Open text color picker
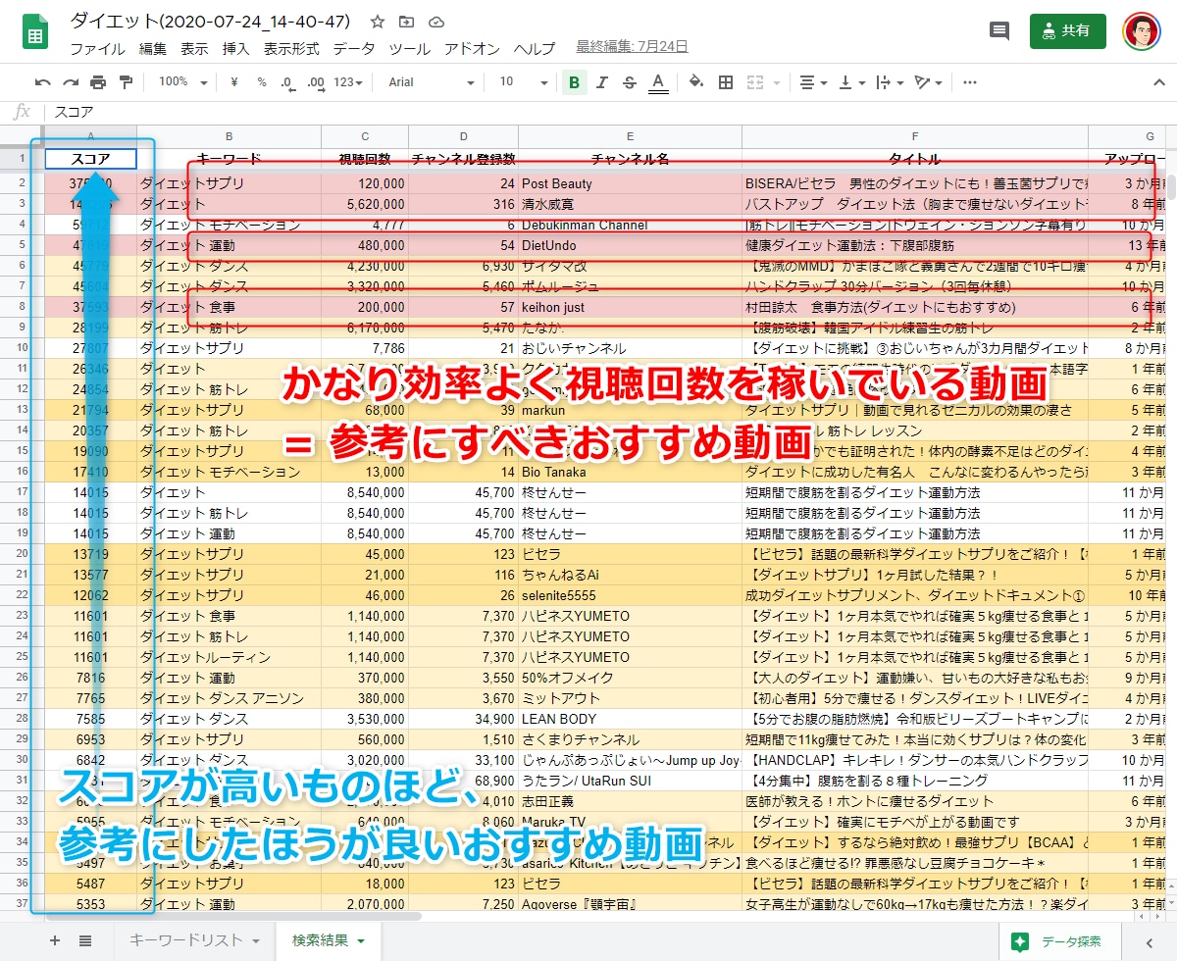Viewport: 1177px width, 961px height. click(658, 82)
